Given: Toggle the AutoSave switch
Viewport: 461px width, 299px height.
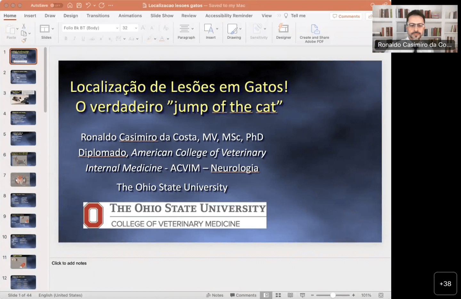Looking at the screenshot, I should [x=56, y=5].
